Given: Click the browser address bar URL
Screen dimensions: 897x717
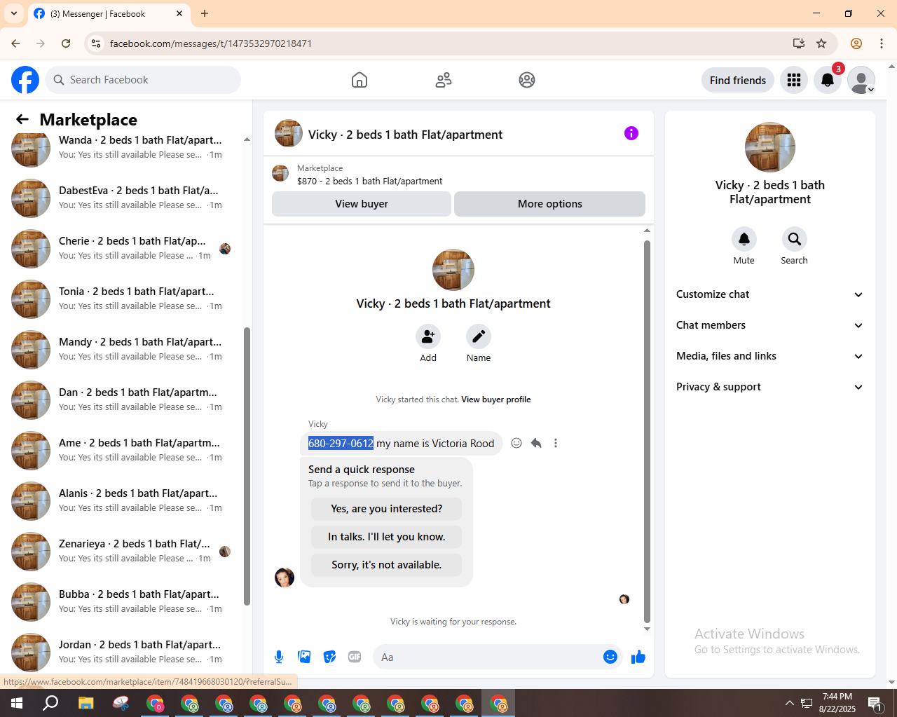Looking at the screenshot, I should tap(211, 43).
